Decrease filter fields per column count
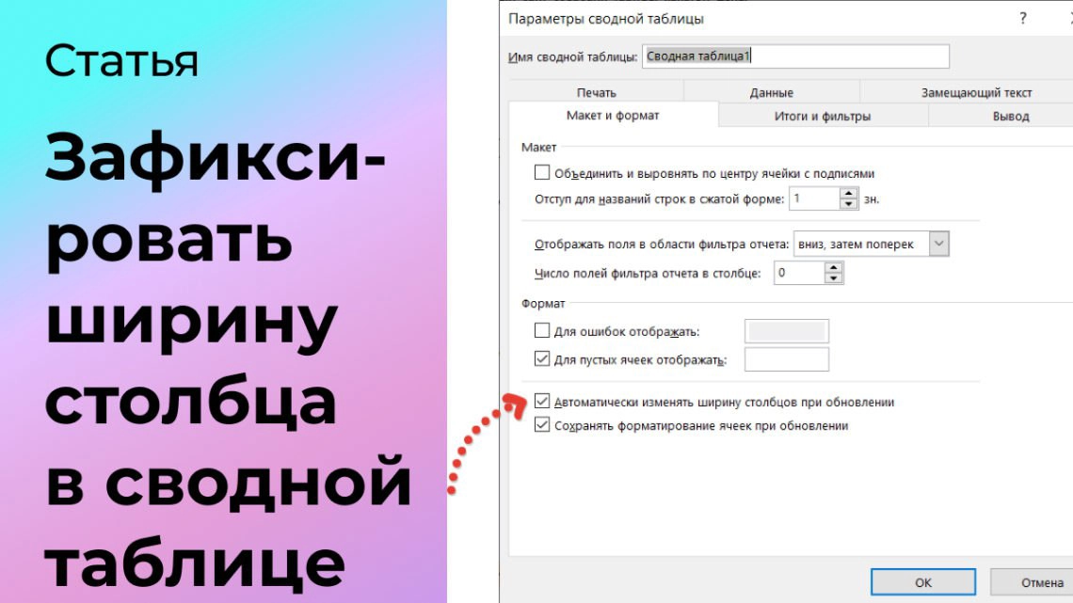1073x603 pixels. [834, 278]
